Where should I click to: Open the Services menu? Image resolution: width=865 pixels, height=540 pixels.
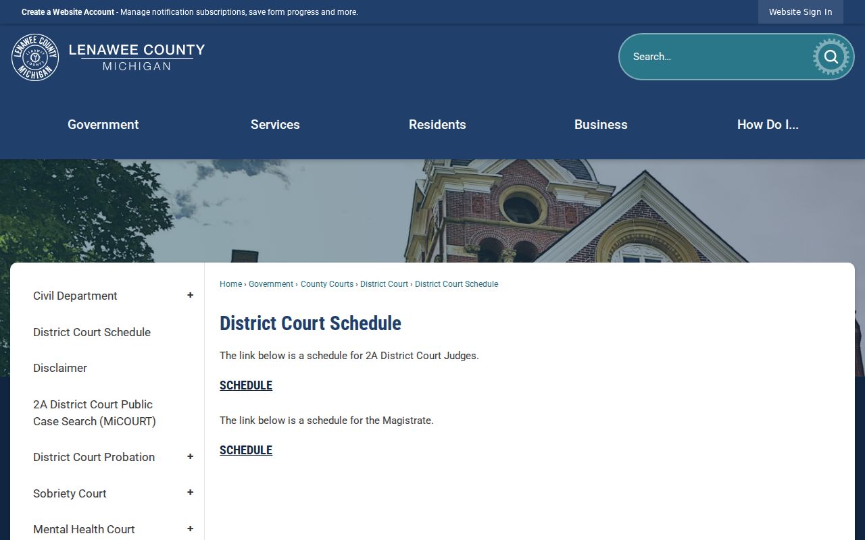[275, 124]
